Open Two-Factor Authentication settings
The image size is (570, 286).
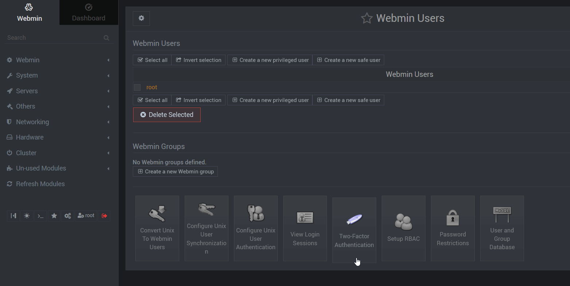pos(354,230)
